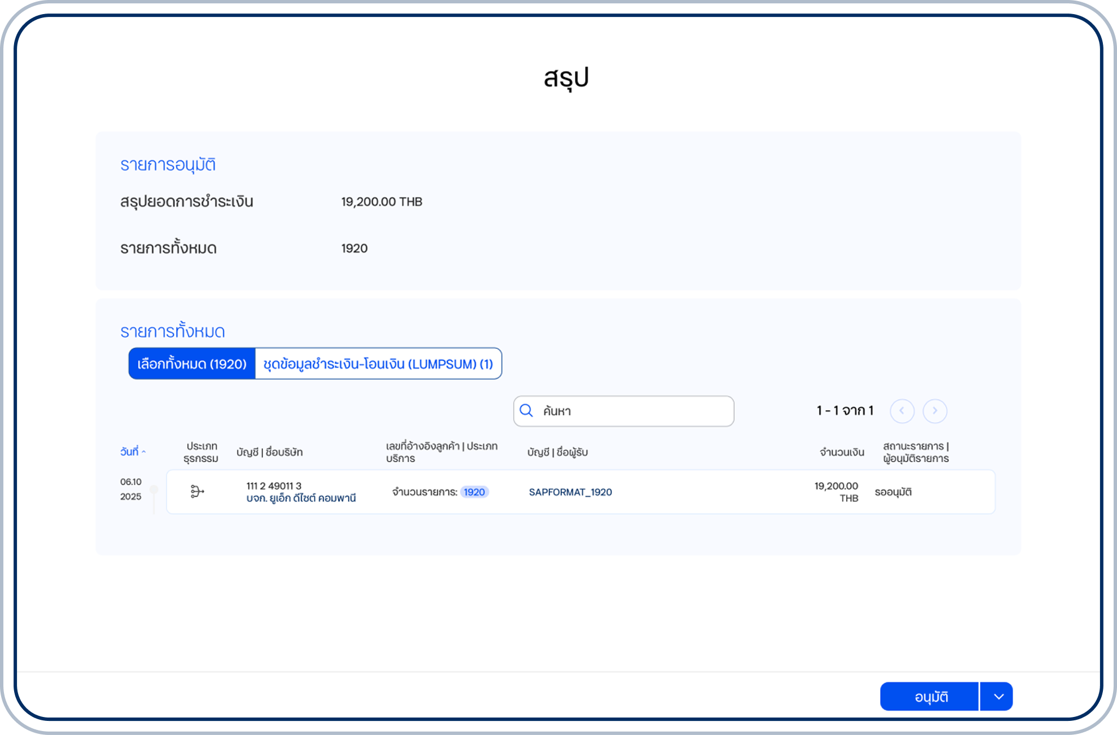Open dropdown arrow next to อนุมัติ button
This screenshot has width=1117, height=735.
coord(998,697)
